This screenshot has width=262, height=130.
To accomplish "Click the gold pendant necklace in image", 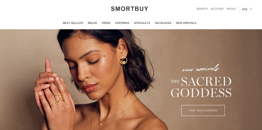I will click(100, 123).
